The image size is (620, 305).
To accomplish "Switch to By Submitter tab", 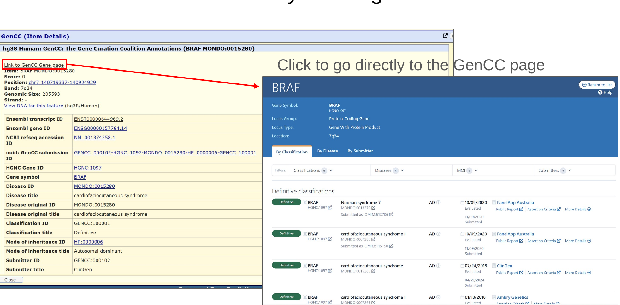I will point(360,151).
